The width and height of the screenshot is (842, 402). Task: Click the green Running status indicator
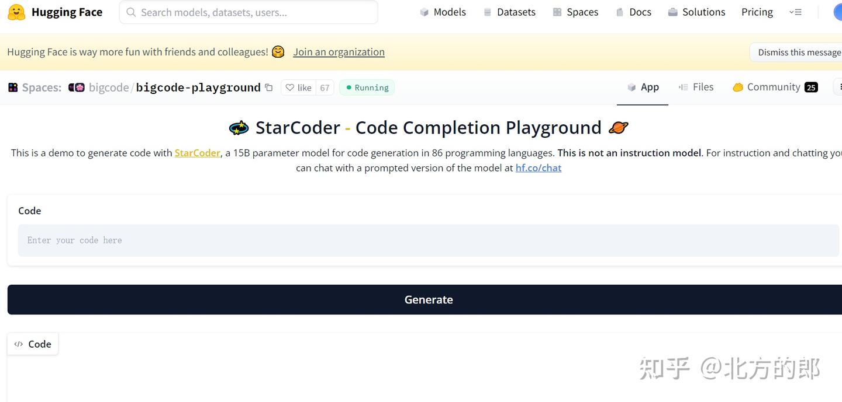click(367, 87)
